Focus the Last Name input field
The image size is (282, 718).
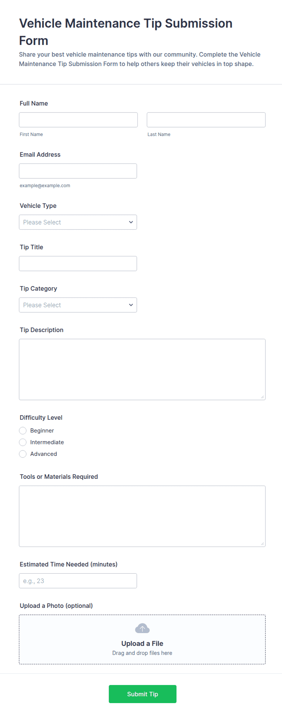(x=206, y=120)
